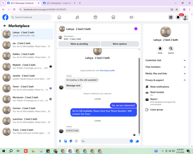Viewport: 193px width, 154px height.
Task: Switch to the Marketplace browser tab
Action: pyautogui.click(x=59, y=3)
